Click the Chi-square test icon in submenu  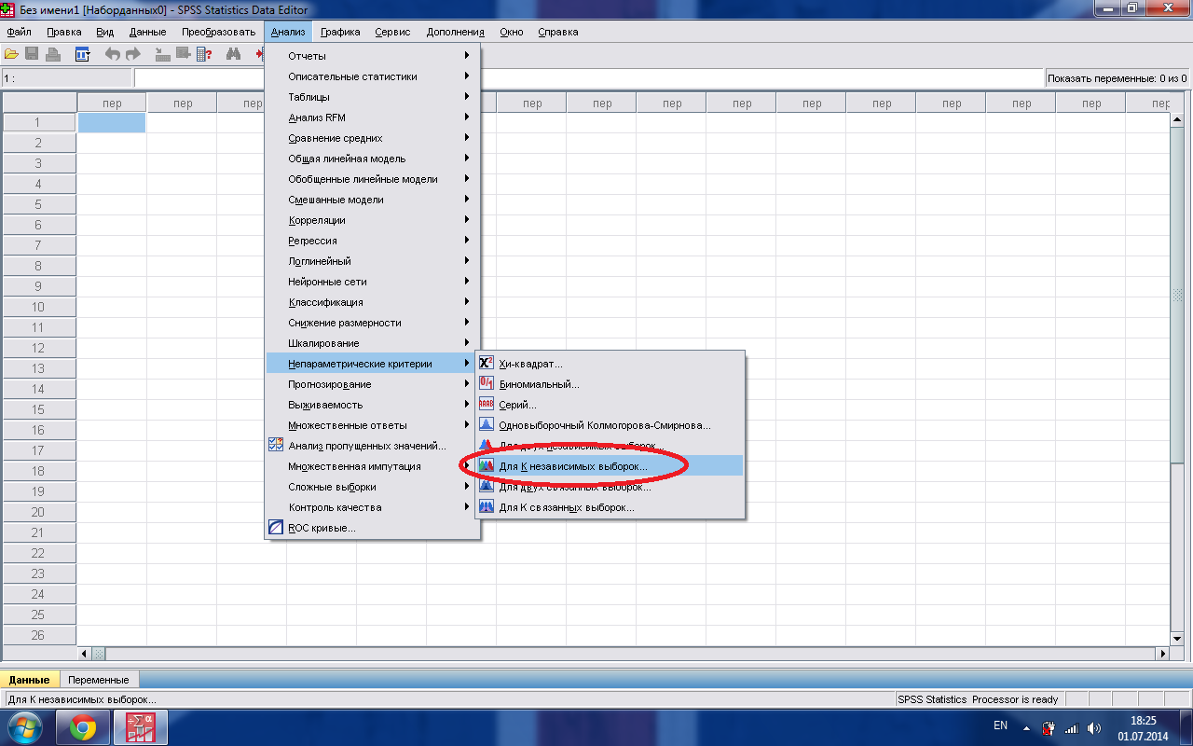(x=486, y=364)
